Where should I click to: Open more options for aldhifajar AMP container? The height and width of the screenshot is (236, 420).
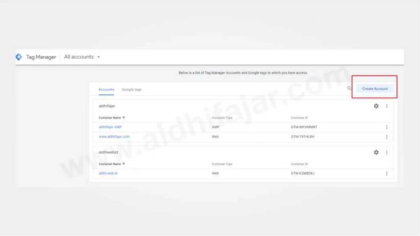386,127
